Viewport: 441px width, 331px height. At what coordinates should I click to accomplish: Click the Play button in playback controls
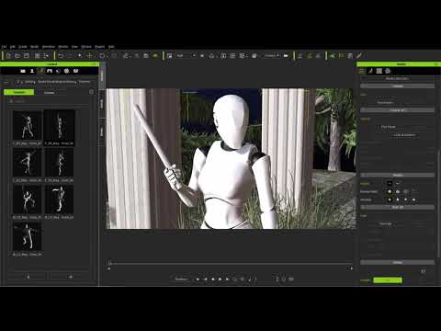(220, 280)
